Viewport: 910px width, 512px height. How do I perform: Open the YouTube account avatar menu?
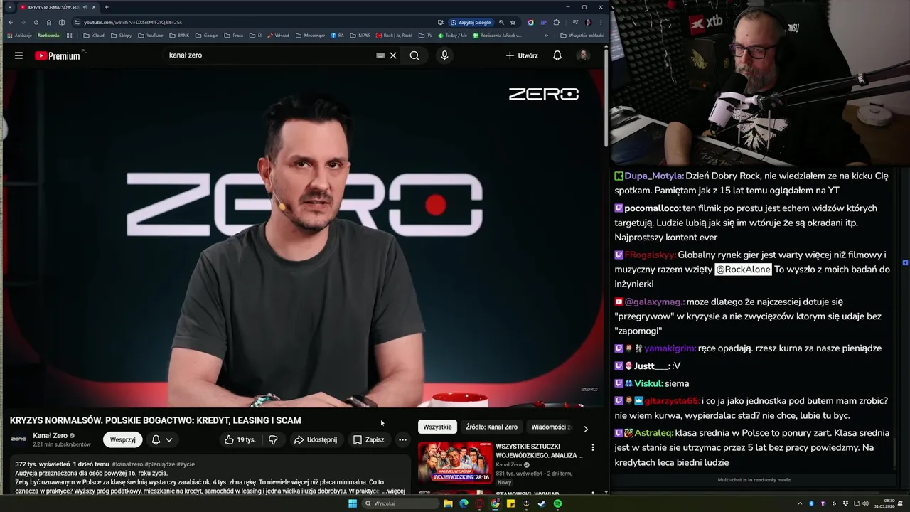point(583,55)
